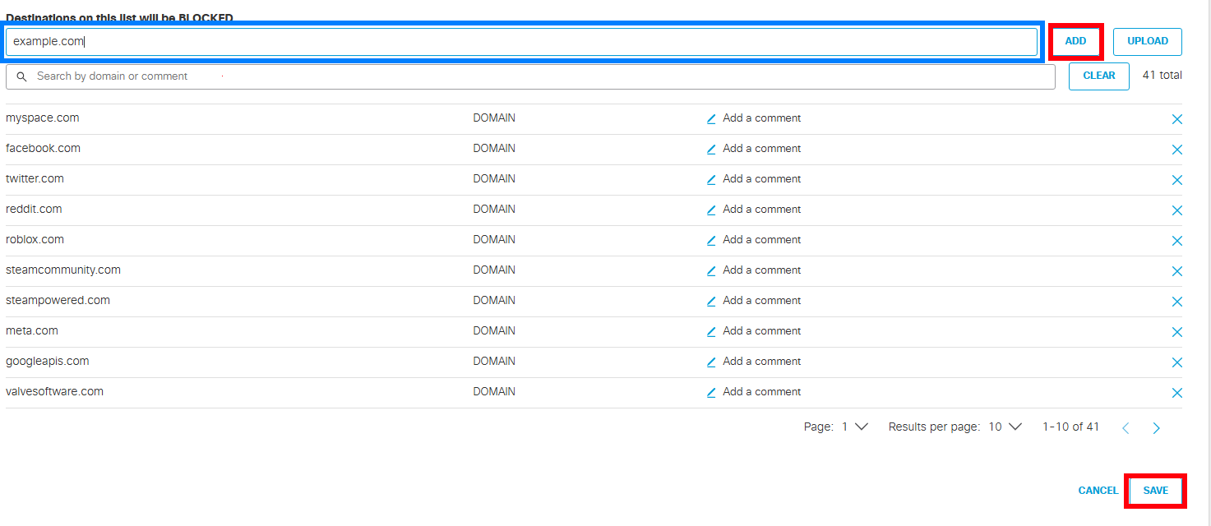Click pencil icon in meta.com row
This screenshot has width=1211, height=526.
click(711, 331)
